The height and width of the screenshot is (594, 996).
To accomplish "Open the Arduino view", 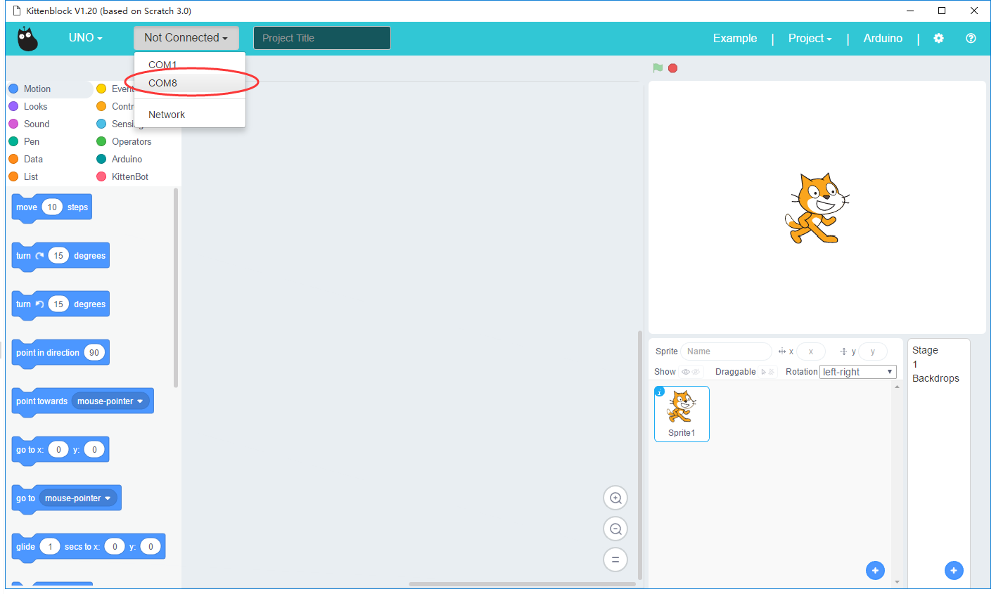I will click(883, 39).
